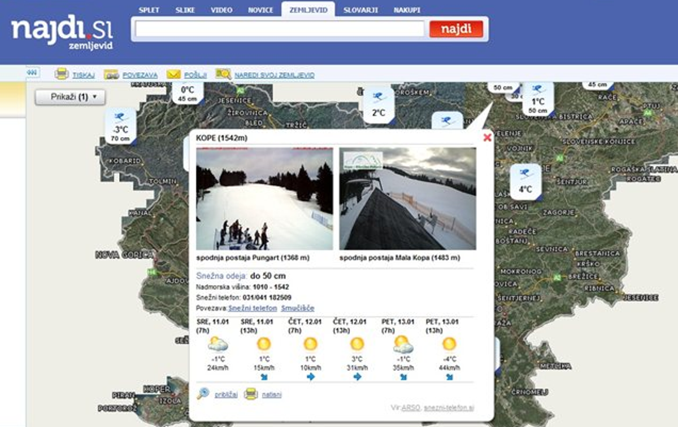Image resolution: width=678 pixels, height=427 pixels.
Task: Click the sun icon for ČET 12.01 (13h)
Action: click(357, 344)
